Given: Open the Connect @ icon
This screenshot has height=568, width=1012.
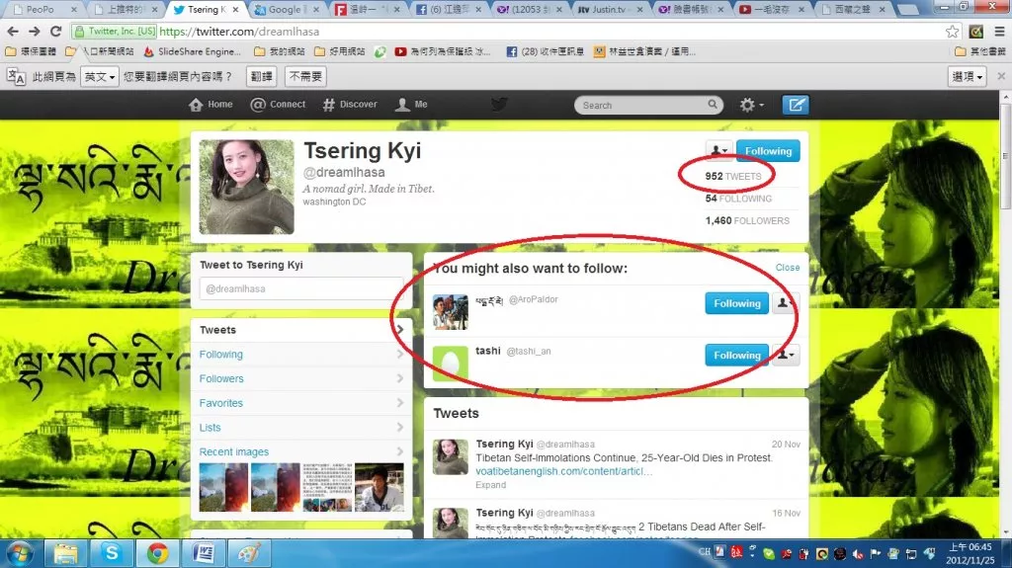Looking at the screenshot, I should pos(258,105).
